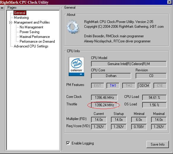
Task: Select the General page in tree
Action: (20, 13)
